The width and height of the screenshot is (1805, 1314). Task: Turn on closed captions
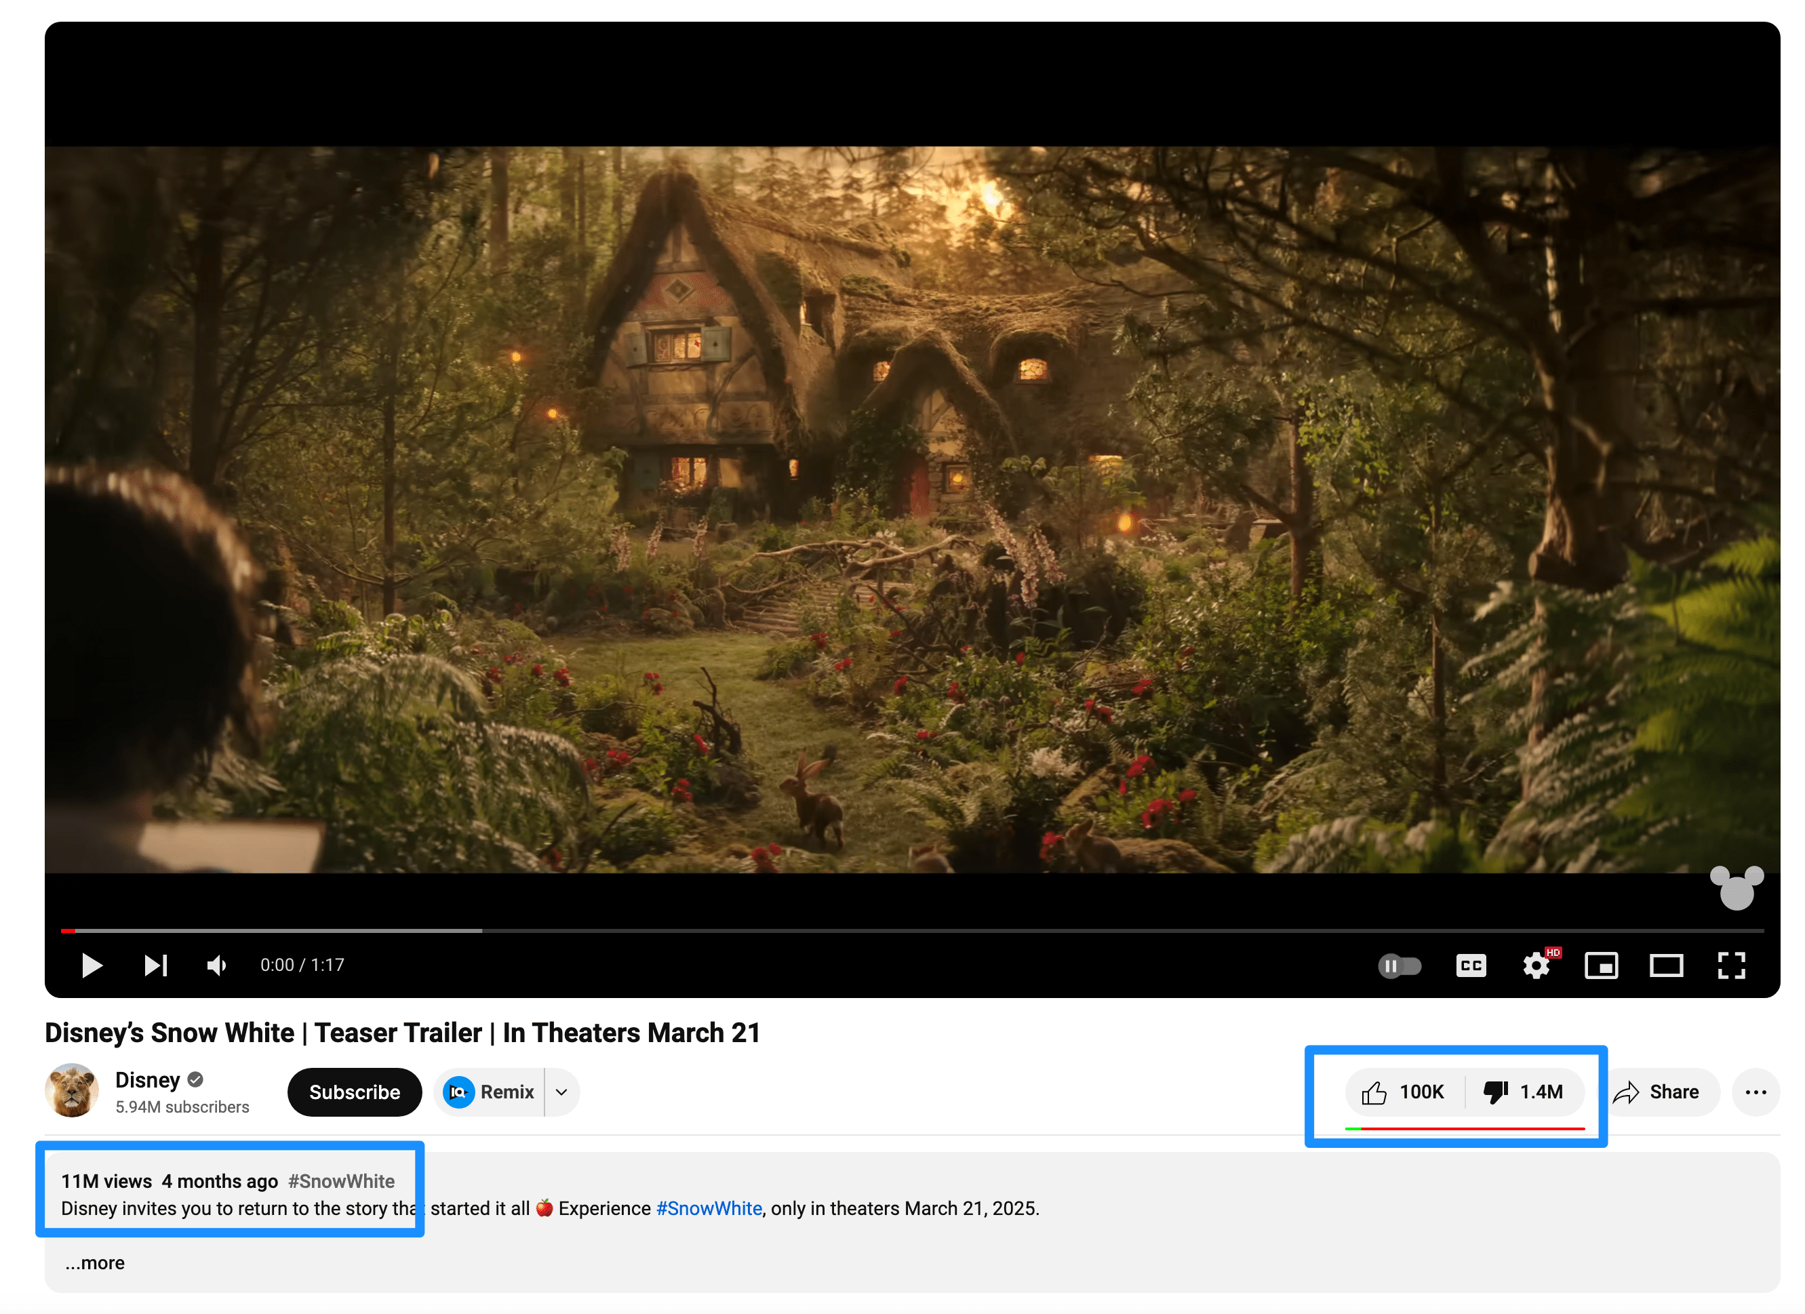tap(1470, 965)
